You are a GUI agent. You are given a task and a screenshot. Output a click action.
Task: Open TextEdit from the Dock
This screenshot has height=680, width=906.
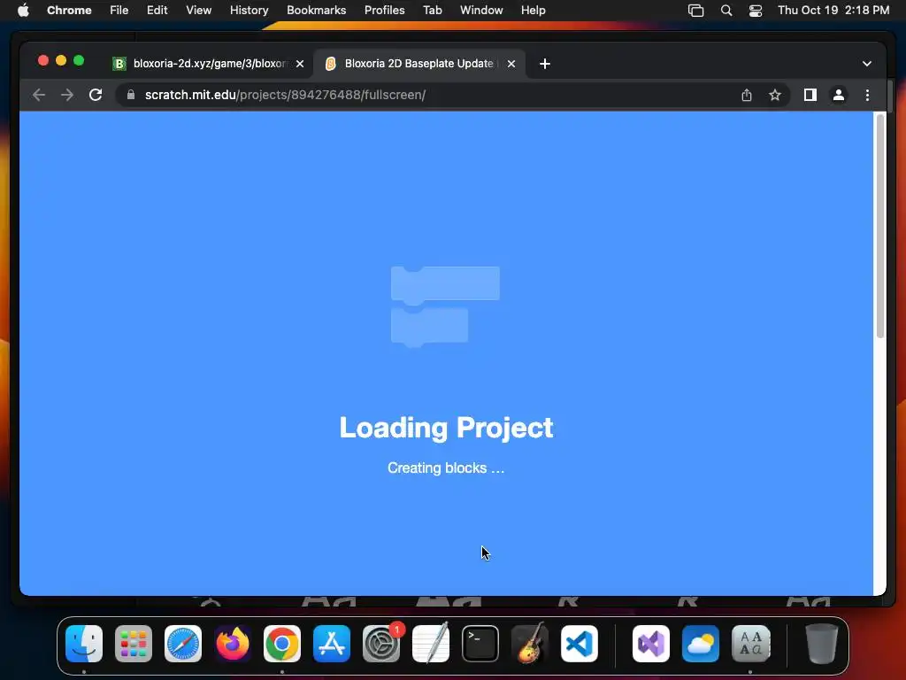point(431,644)
